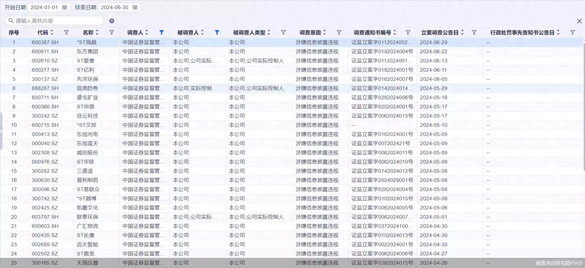Click code 600277.SH cell
Image resolution: width=585 pixels, height=268 pixels.
click(x=45, y=70)
